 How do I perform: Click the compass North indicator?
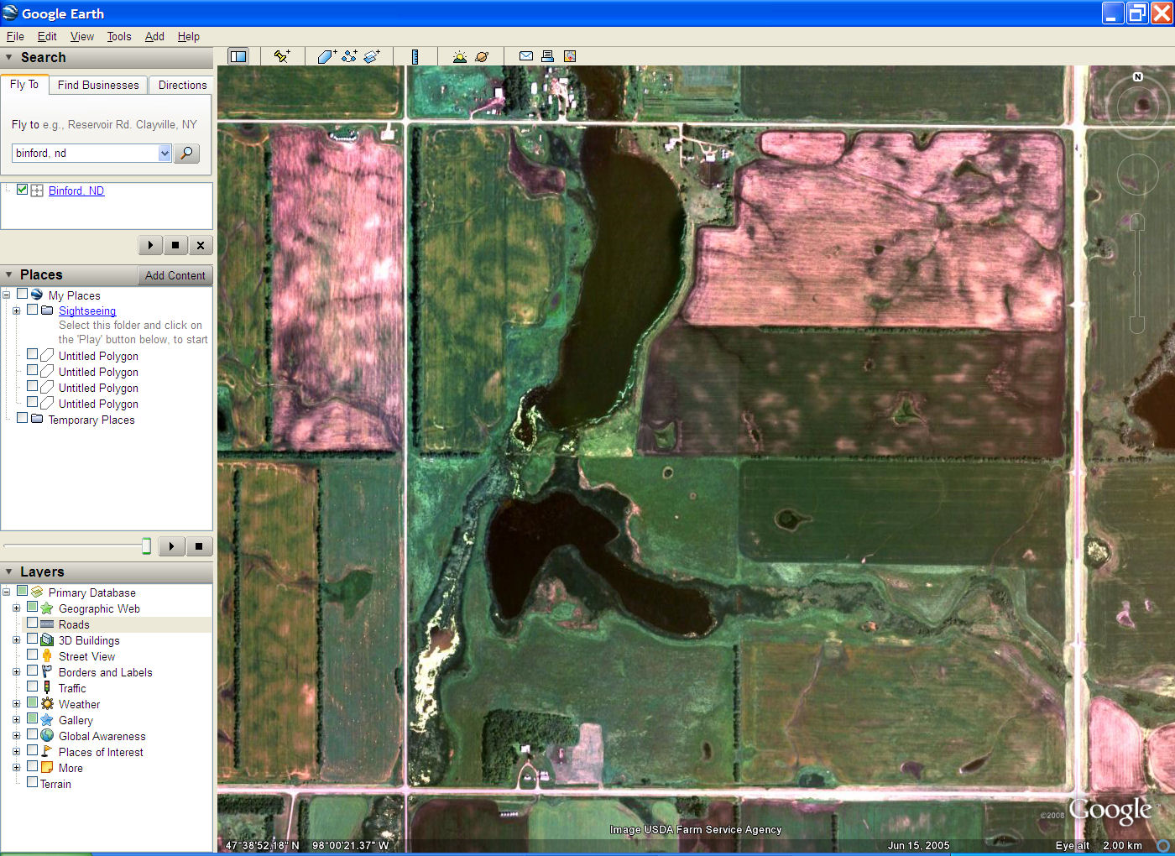(x=1138, y=76)
